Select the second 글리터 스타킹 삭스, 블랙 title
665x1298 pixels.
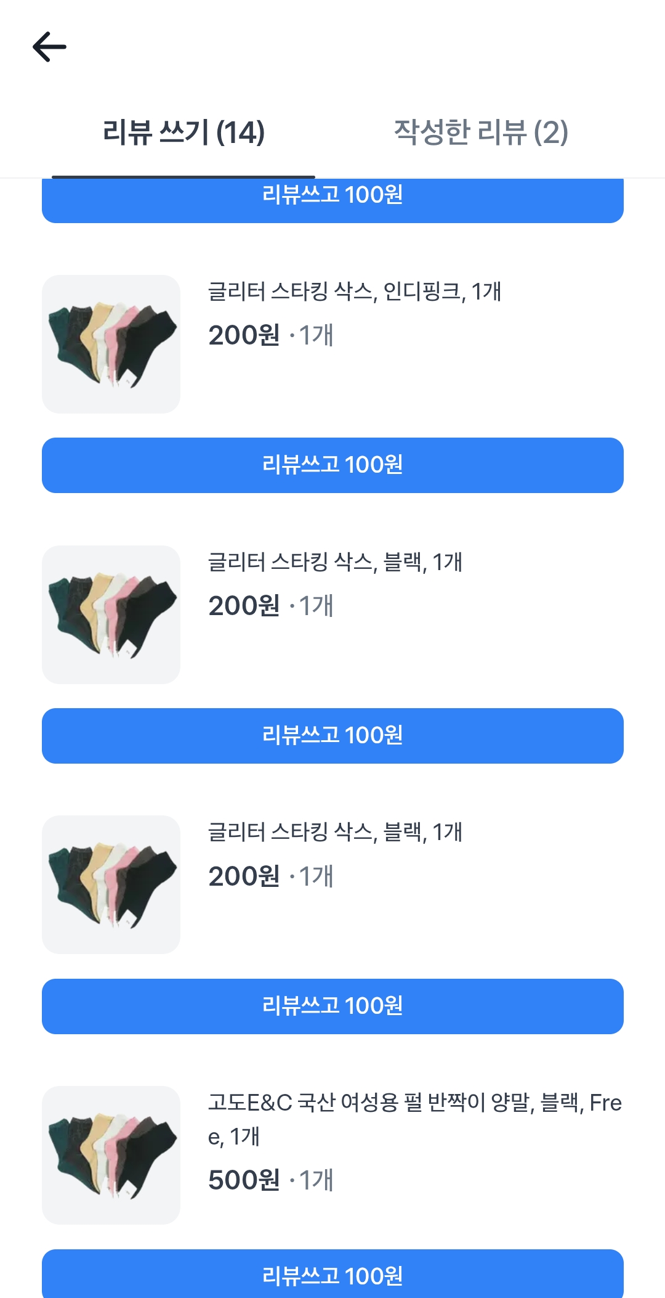click(335, 833)
